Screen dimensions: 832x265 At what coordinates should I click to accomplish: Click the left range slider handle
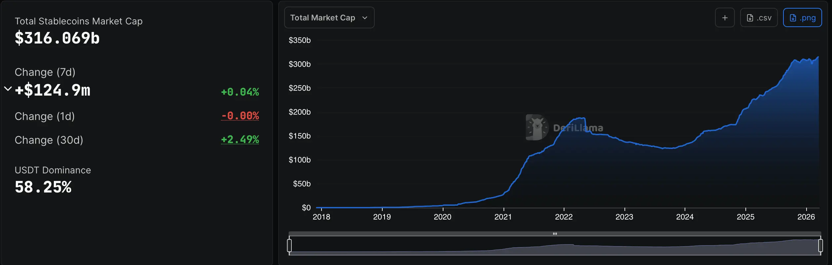point(290,245)
